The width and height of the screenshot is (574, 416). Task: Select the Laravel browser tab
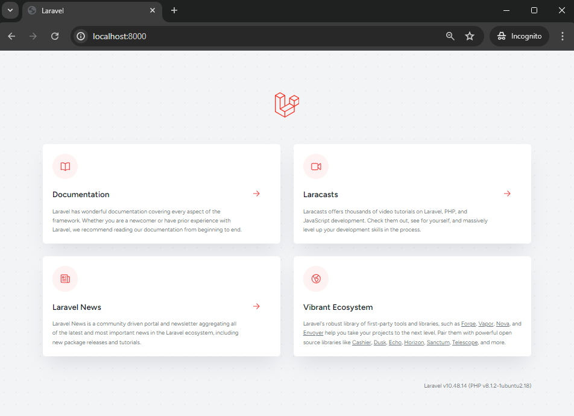(92, 11)
